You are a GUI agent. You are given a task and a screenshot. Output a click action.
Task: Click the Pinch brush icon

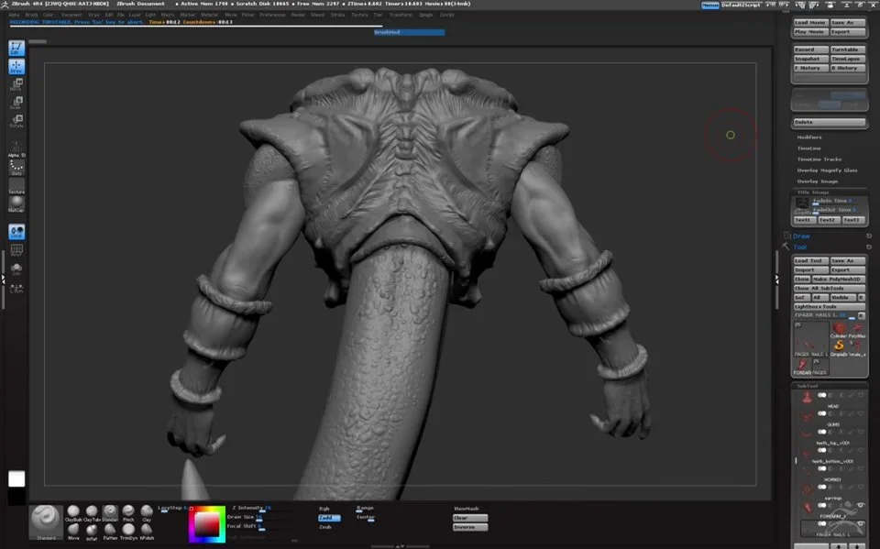tap(127, 511)
